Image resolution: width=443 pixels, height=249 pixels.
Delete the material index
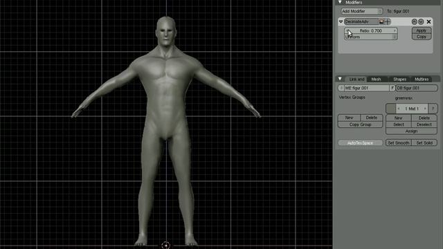pyautogui.click(x=424, y=118)
